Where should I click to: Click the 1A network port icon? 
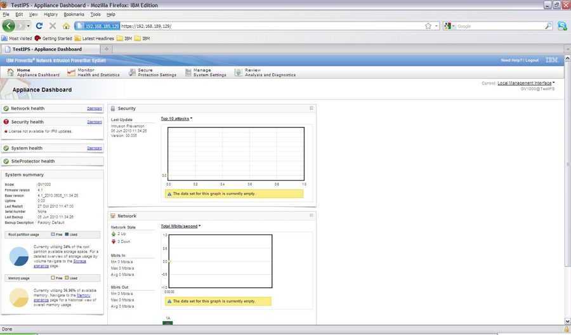(167, 322)
